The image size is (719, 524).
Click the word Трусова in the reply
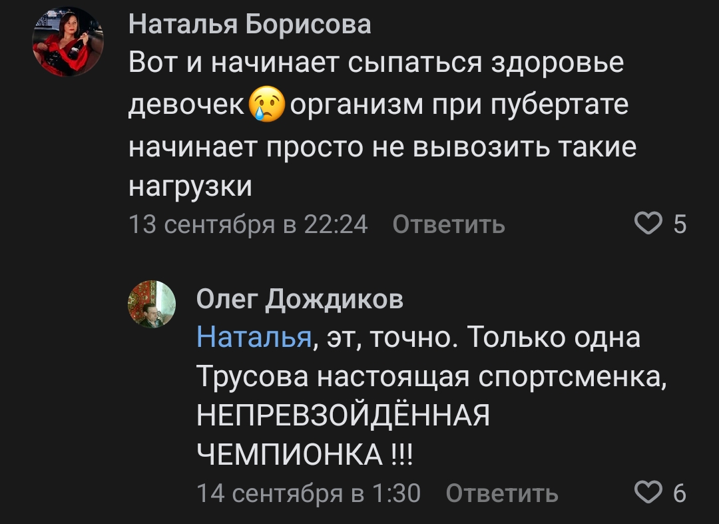pos(252,378)
